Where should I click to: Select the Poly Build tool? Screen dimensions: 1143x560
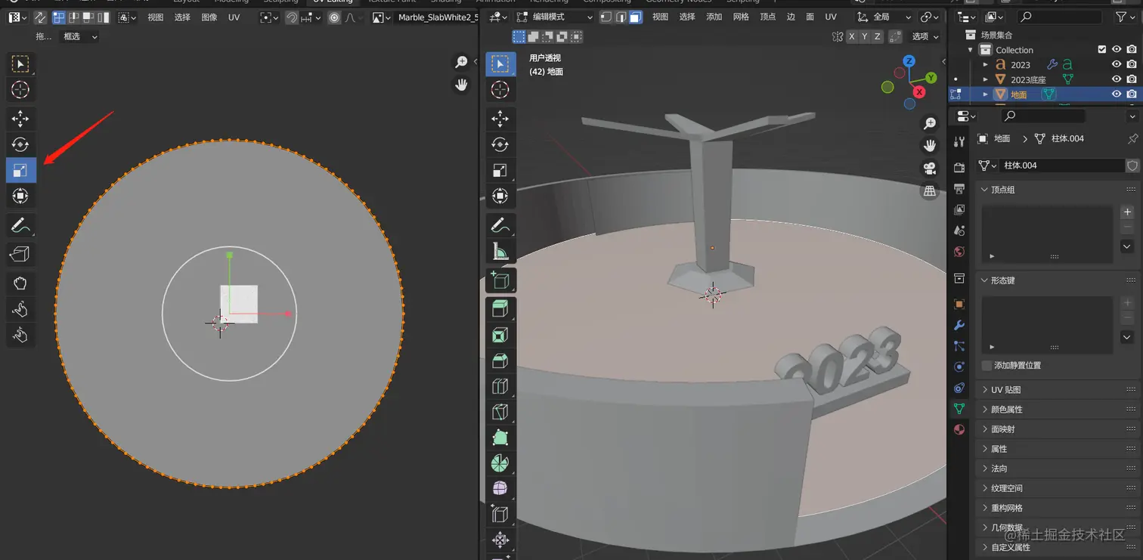coord(500,438)
